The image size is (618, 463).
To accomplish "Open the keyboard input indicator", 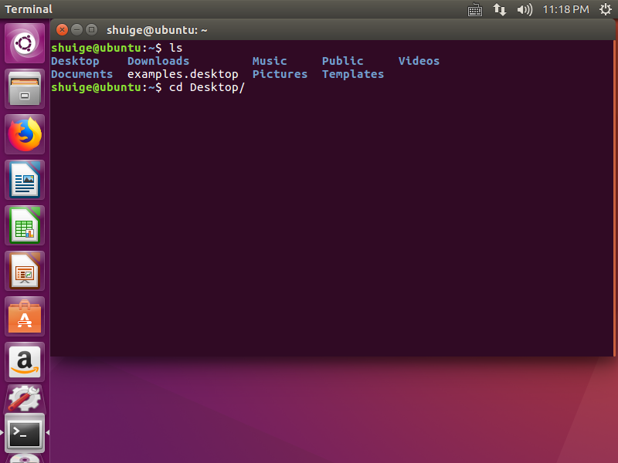I will [475, 9].
